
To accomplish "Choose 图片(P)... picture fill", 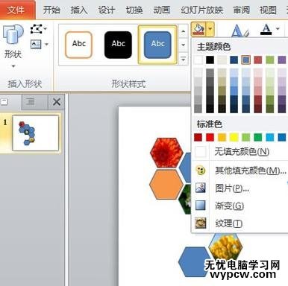I will point(240,188).
